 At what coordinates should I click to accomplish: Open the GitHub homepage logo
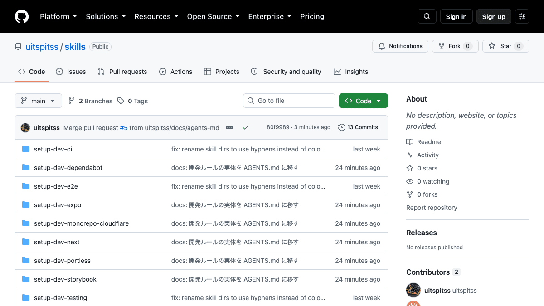pos(22,16)
